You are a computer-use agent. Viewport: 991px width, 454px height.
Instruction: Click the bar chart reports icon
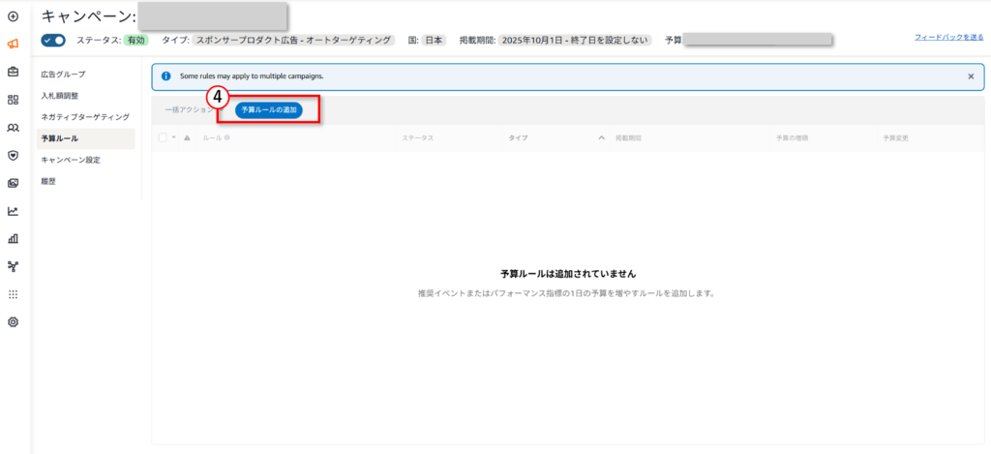point(13,238)
